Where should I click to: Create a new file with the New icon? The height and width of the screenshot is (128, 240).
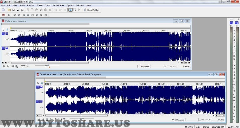click(x=3, y=10)
